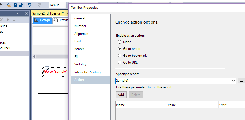Open the Undo history dropdown arrow
The width and height of the screenshot is (245, 120).
click(34, 5)
